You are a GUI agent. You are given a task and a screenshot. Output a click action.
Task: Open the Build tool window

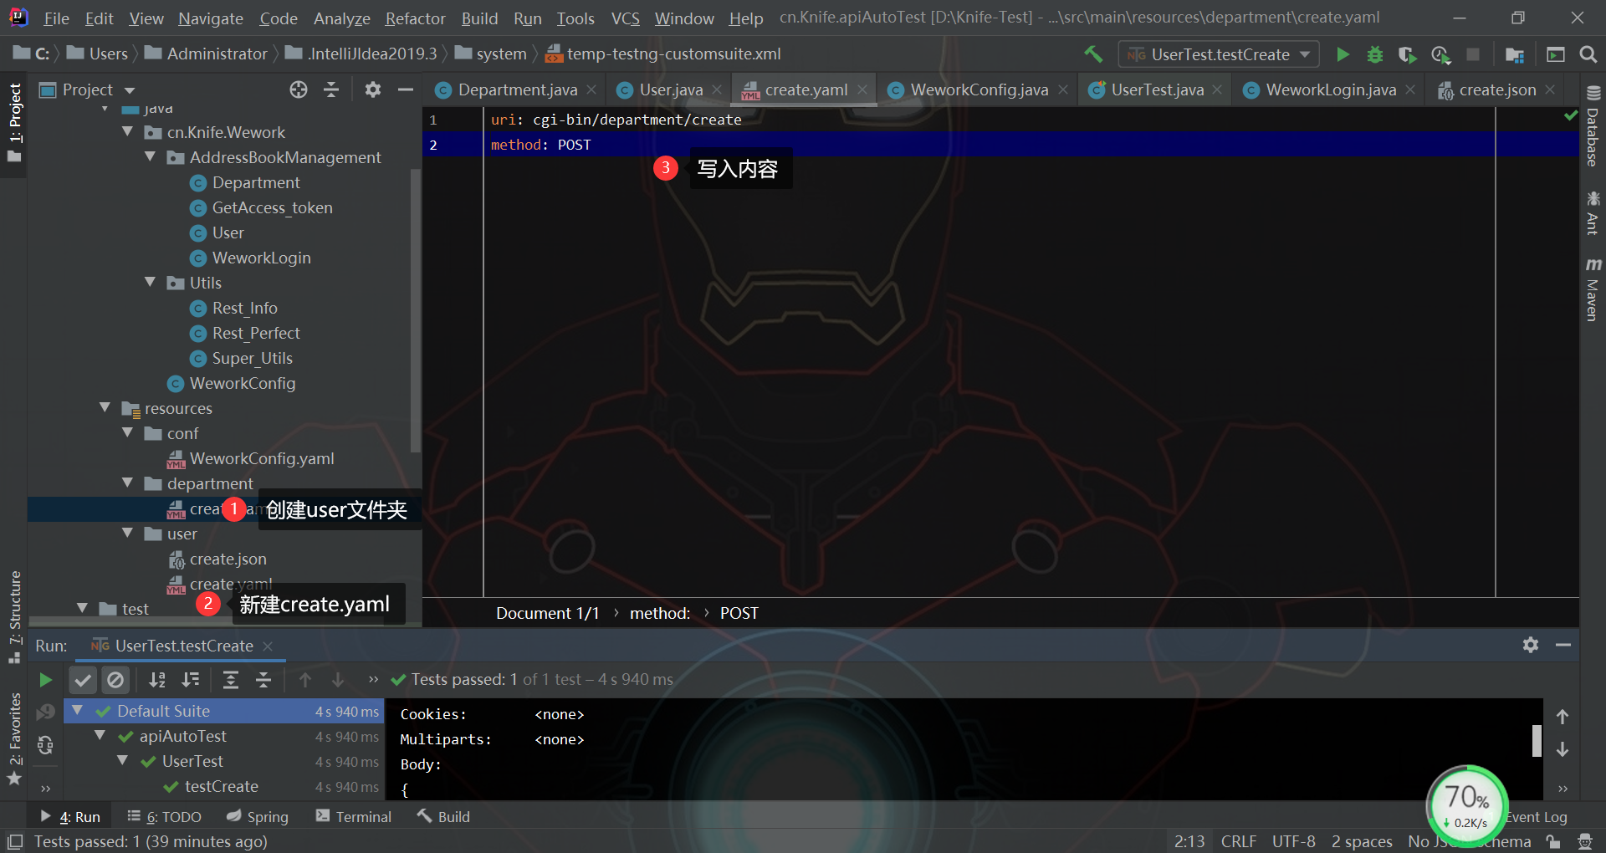coord(444,816)
